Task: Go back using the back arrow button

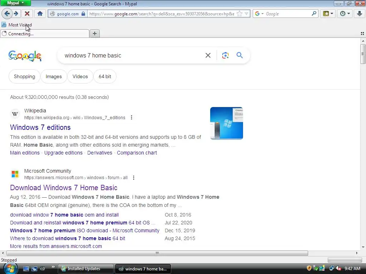Action: [x=7, y=14]
